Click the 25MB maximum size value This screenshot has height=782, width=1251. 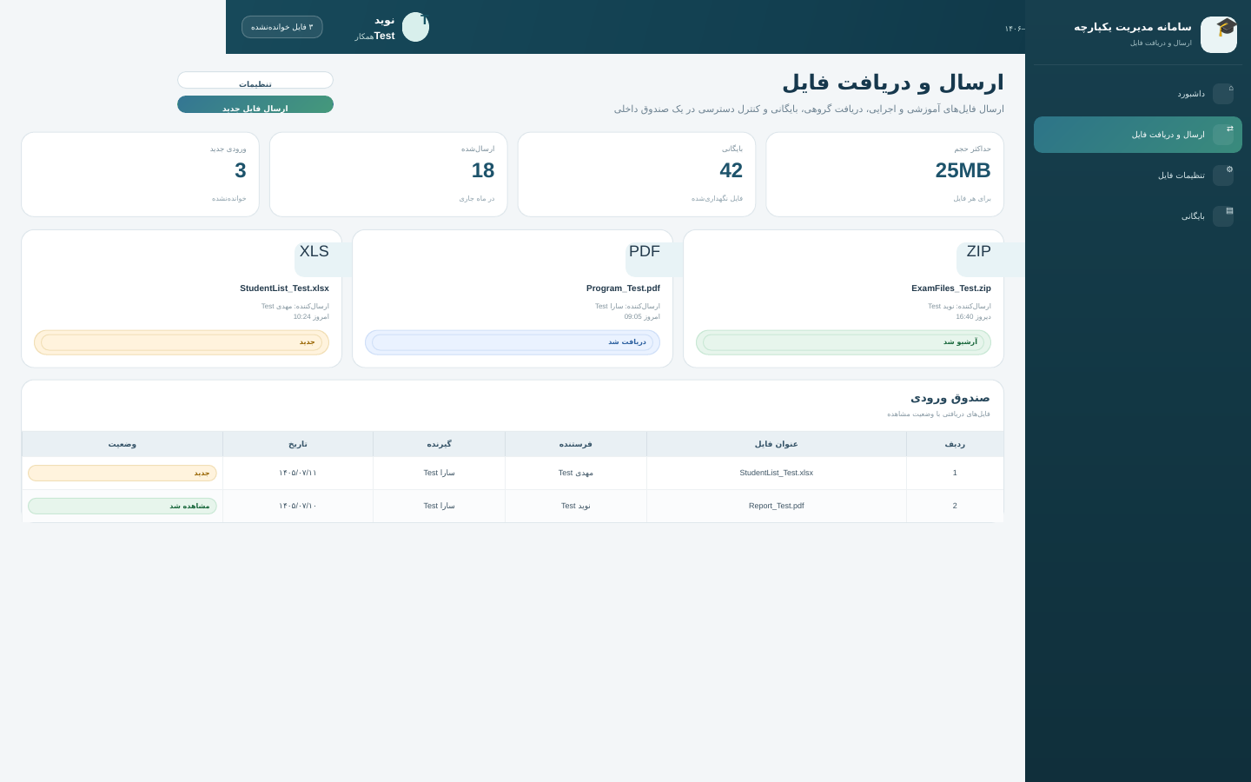pos(963,170)
